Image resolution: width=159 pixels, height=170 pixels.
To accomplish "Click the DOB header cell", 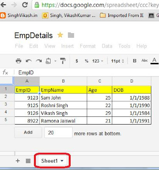I will point(132,90).
